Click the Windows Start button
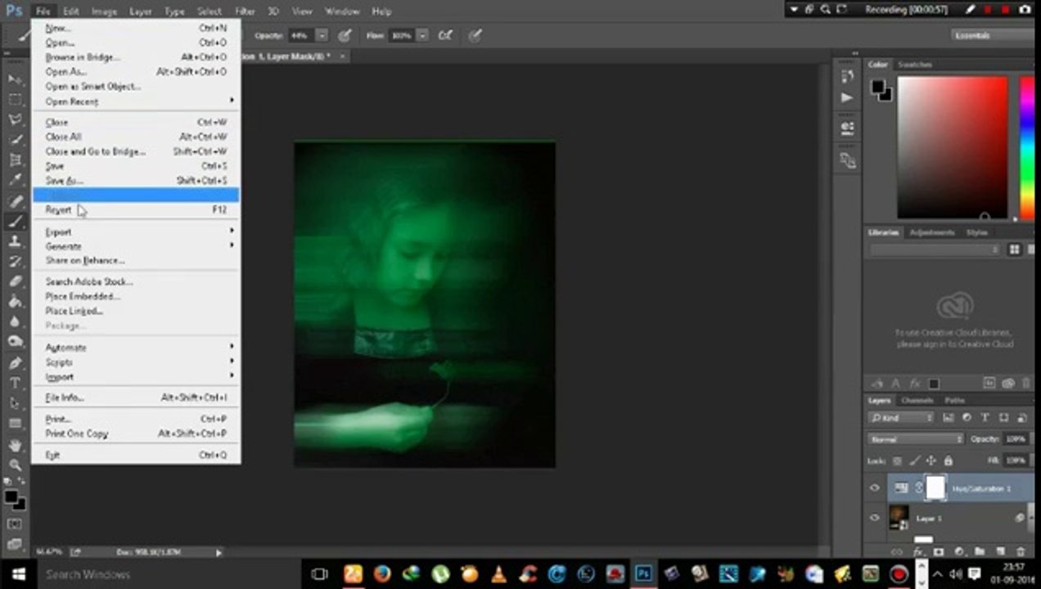This screenshot has width=1041, height=589. coord(17,574)
